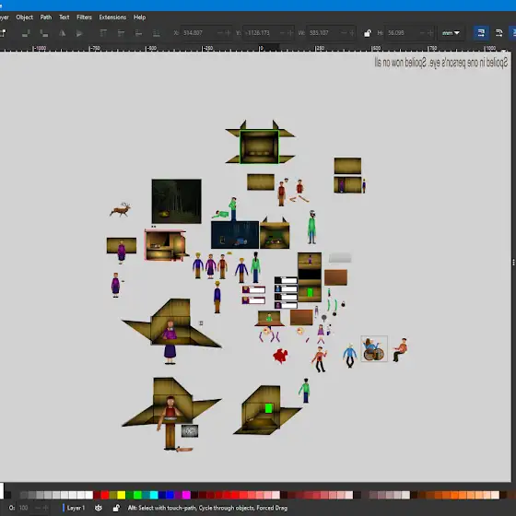Increase opacity with plus button
The height and width of the screenshot is (516, 516).
click(46, 508)
